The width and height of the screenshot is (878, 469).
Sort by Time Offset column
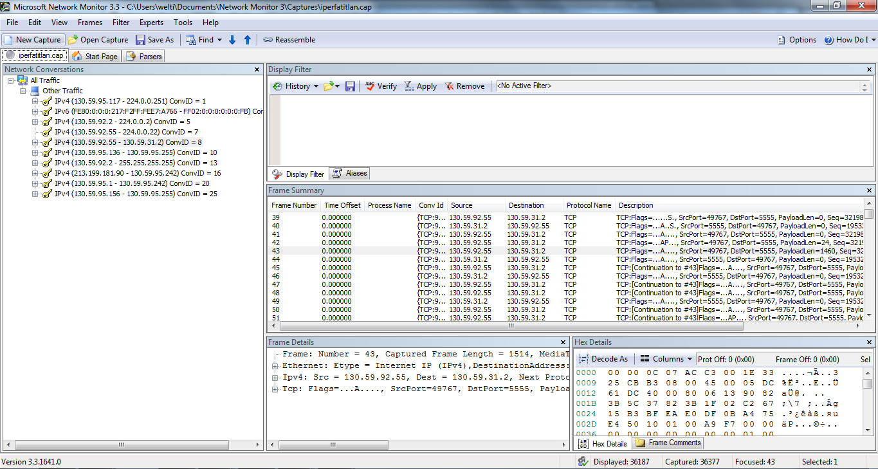click(342, 205)
